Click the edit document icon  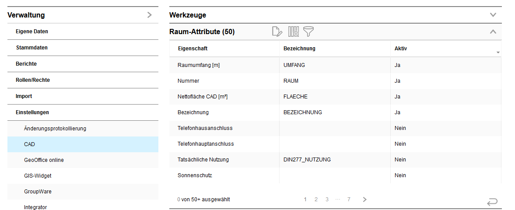point(277,31)
